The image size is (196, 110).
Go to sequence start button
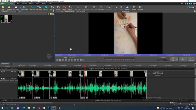(x=63, y=60)
